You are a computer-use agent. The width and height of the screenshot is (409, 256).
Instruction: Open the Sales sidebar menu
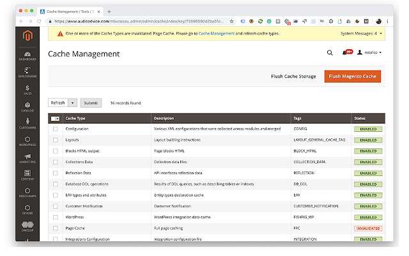point(27,90)
